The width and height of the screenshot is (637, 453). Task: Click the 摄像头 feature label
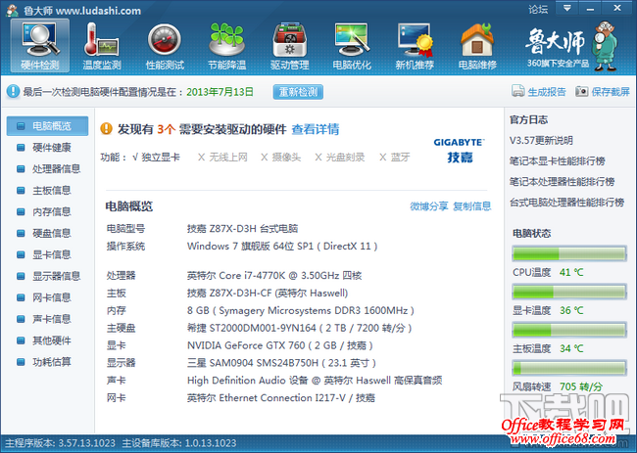pyautogui.click(x=286, y=158)
